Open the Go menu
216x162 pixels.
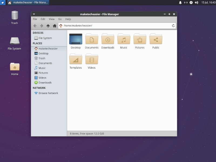(60, 19)
